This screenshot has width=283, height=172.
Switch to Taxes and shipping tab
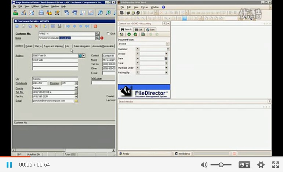tap(53, 46)
